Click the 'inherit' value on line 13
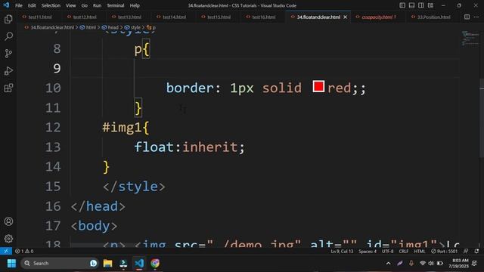This screenshot has width=484, height=272. 210,147
